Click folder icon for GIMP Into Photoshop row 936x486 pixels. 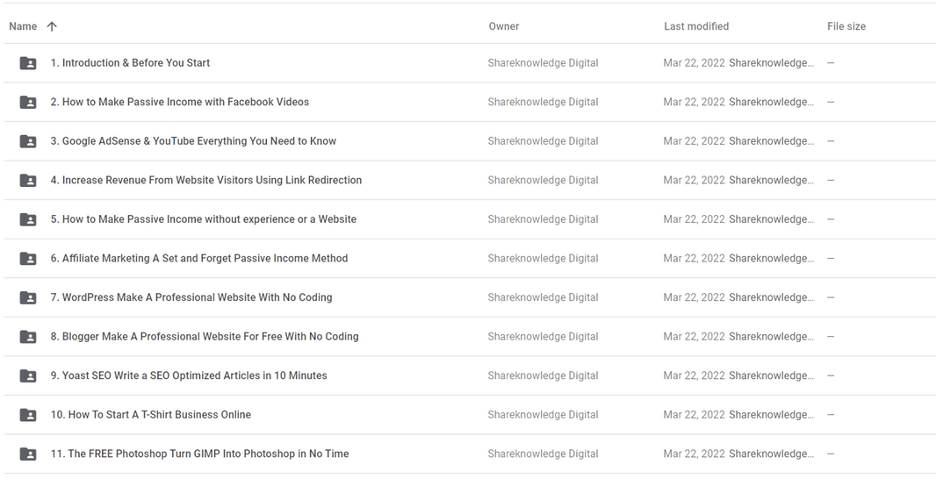click(28, 454)
